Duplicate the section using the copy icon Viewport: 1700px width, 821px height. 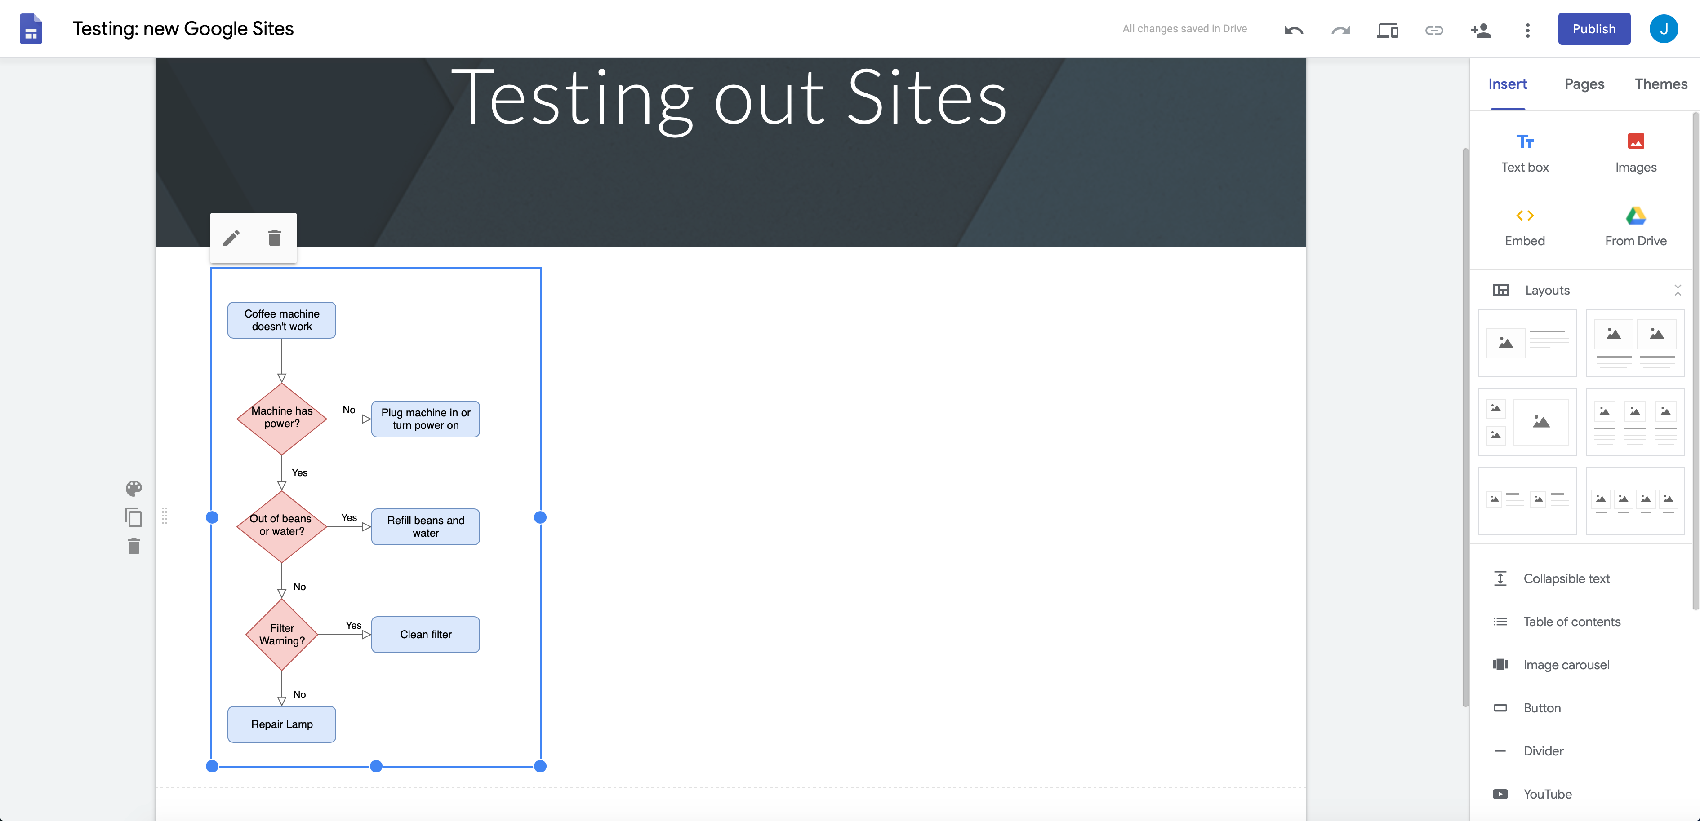point(134,517)
